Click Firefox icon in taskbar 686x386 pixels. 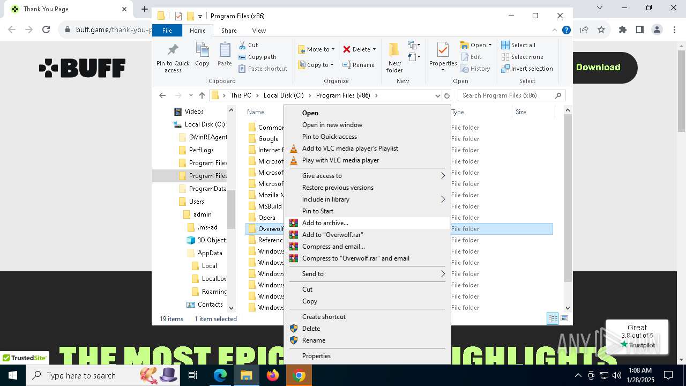coord(273,375)
